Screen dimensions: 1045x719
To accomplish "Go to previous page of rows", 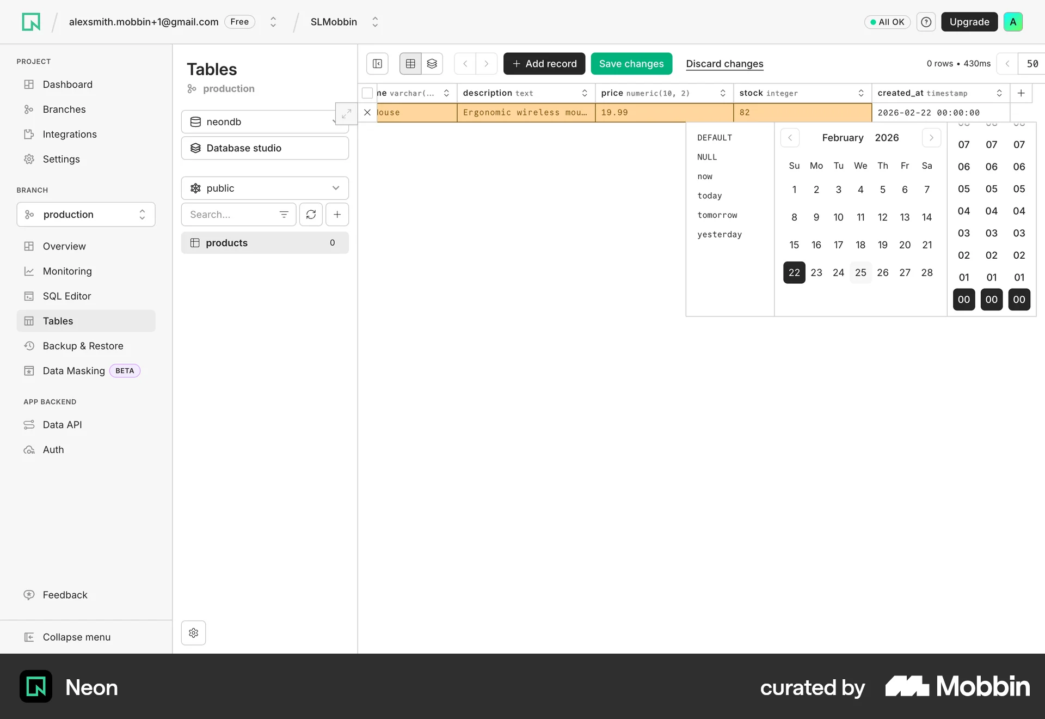I will [x=1007, y=64].
